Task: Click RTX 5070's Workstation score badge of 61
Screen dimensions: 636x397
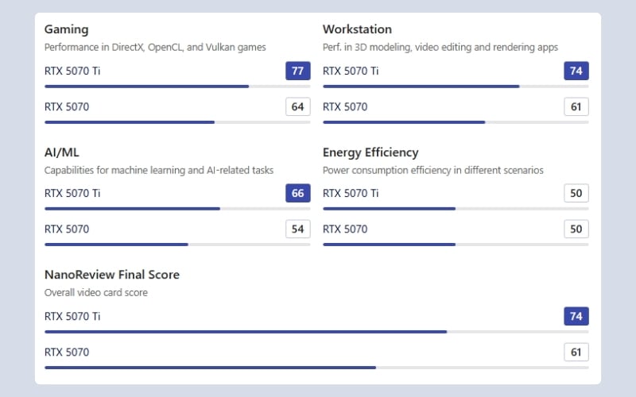Action: click(576, 106)
